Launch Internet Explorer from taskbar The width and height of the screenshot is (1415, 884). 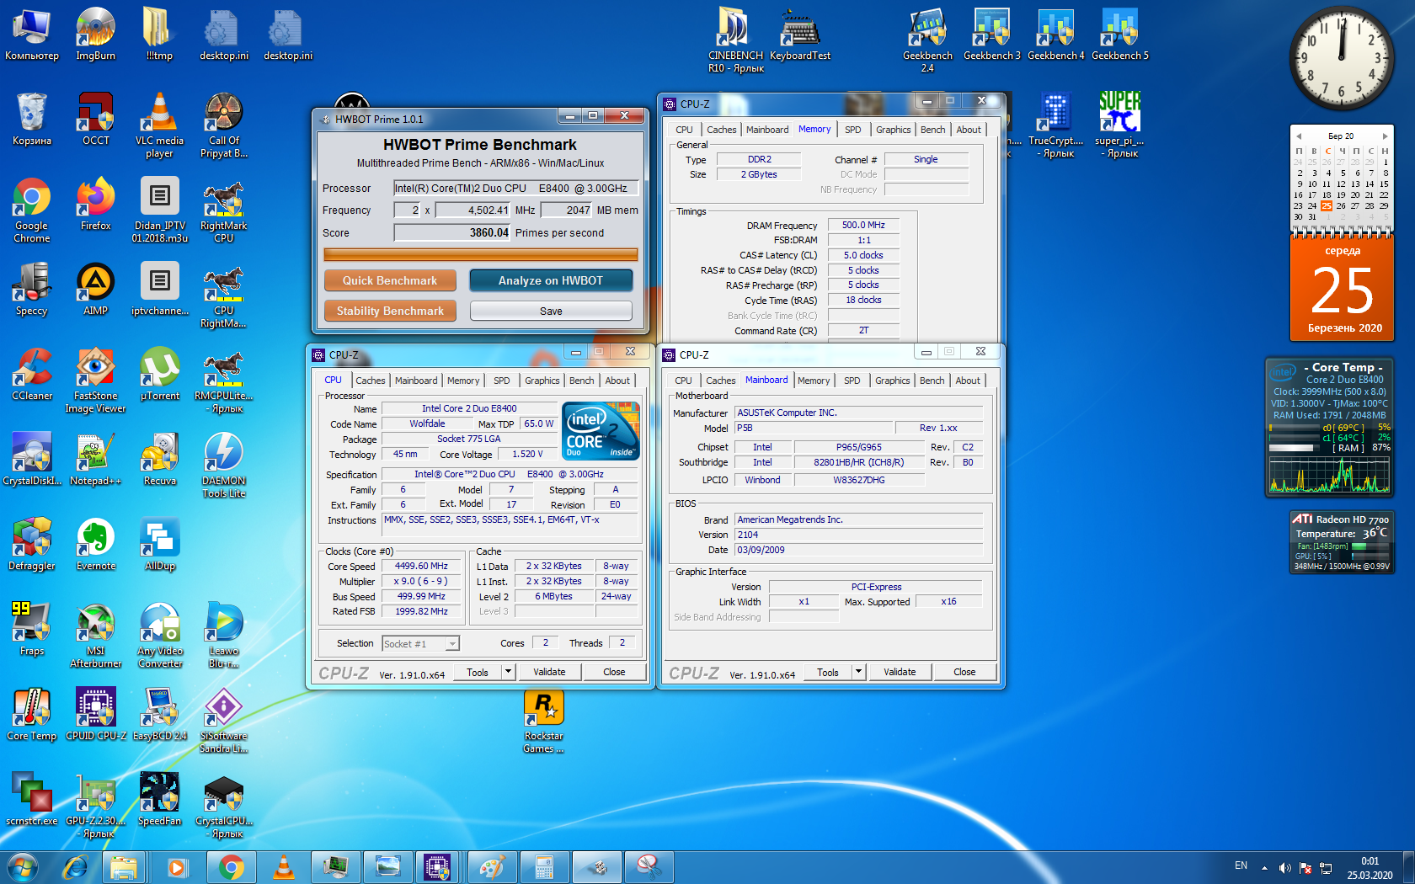click(76, 866)
